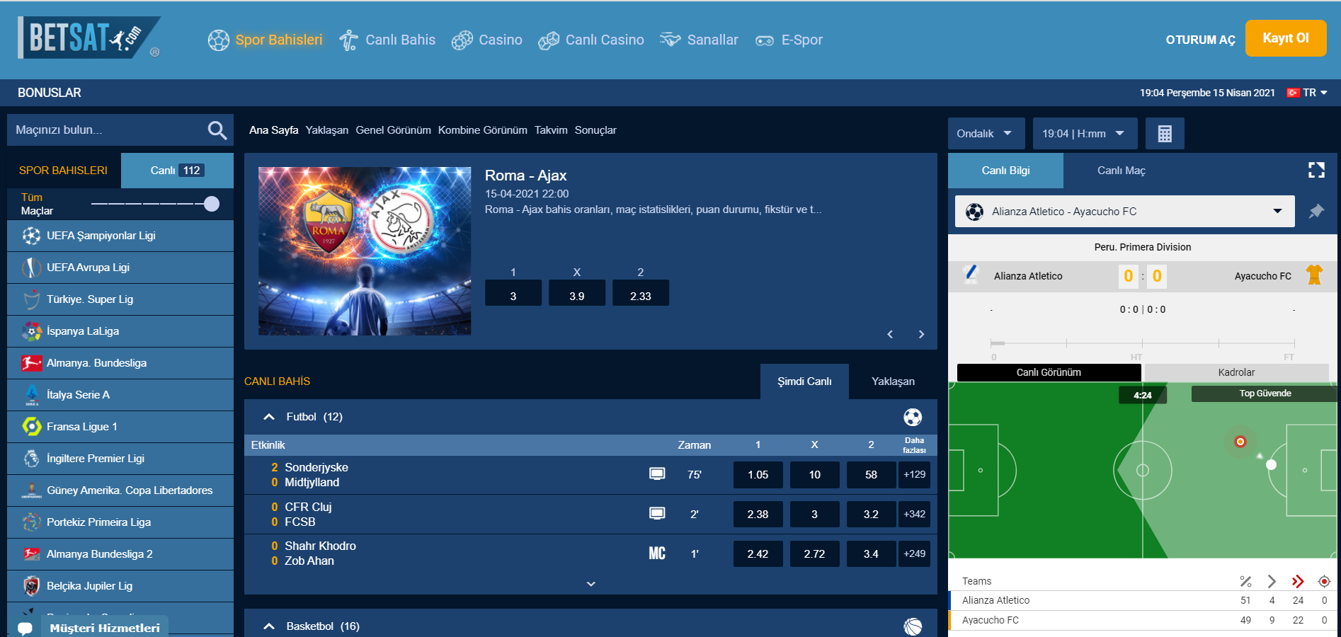Select the Yaklaşan tab in Canlı Bahis

[892, 381]
